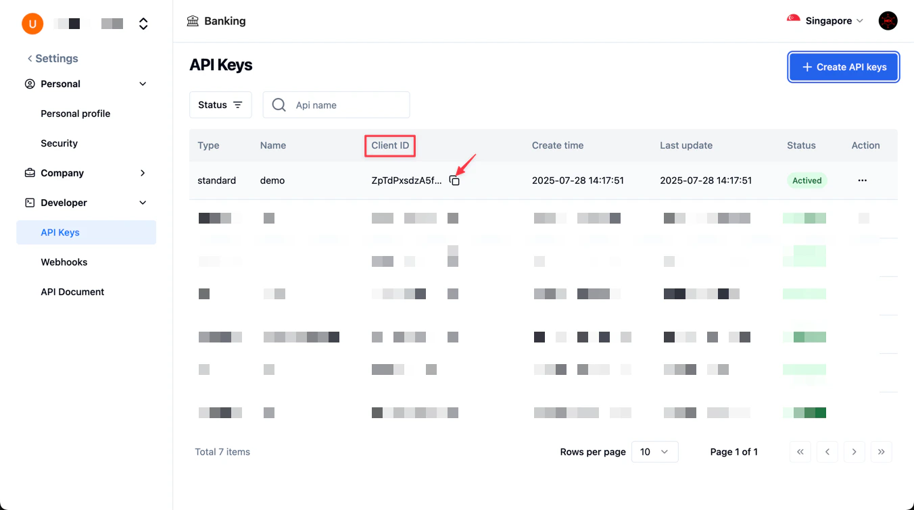Copy the demo Client ID using the copy icon
Screen dimensions: 914x510
tap(454, 180)
